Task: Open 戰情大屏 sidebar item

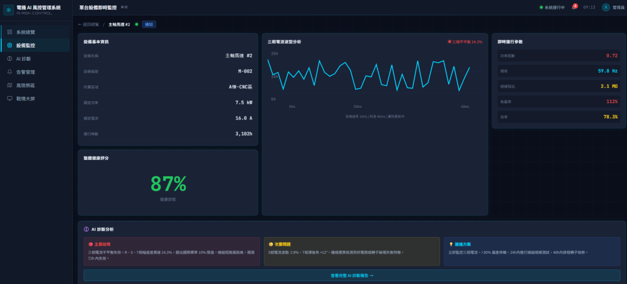Action: tap(35, 99)
